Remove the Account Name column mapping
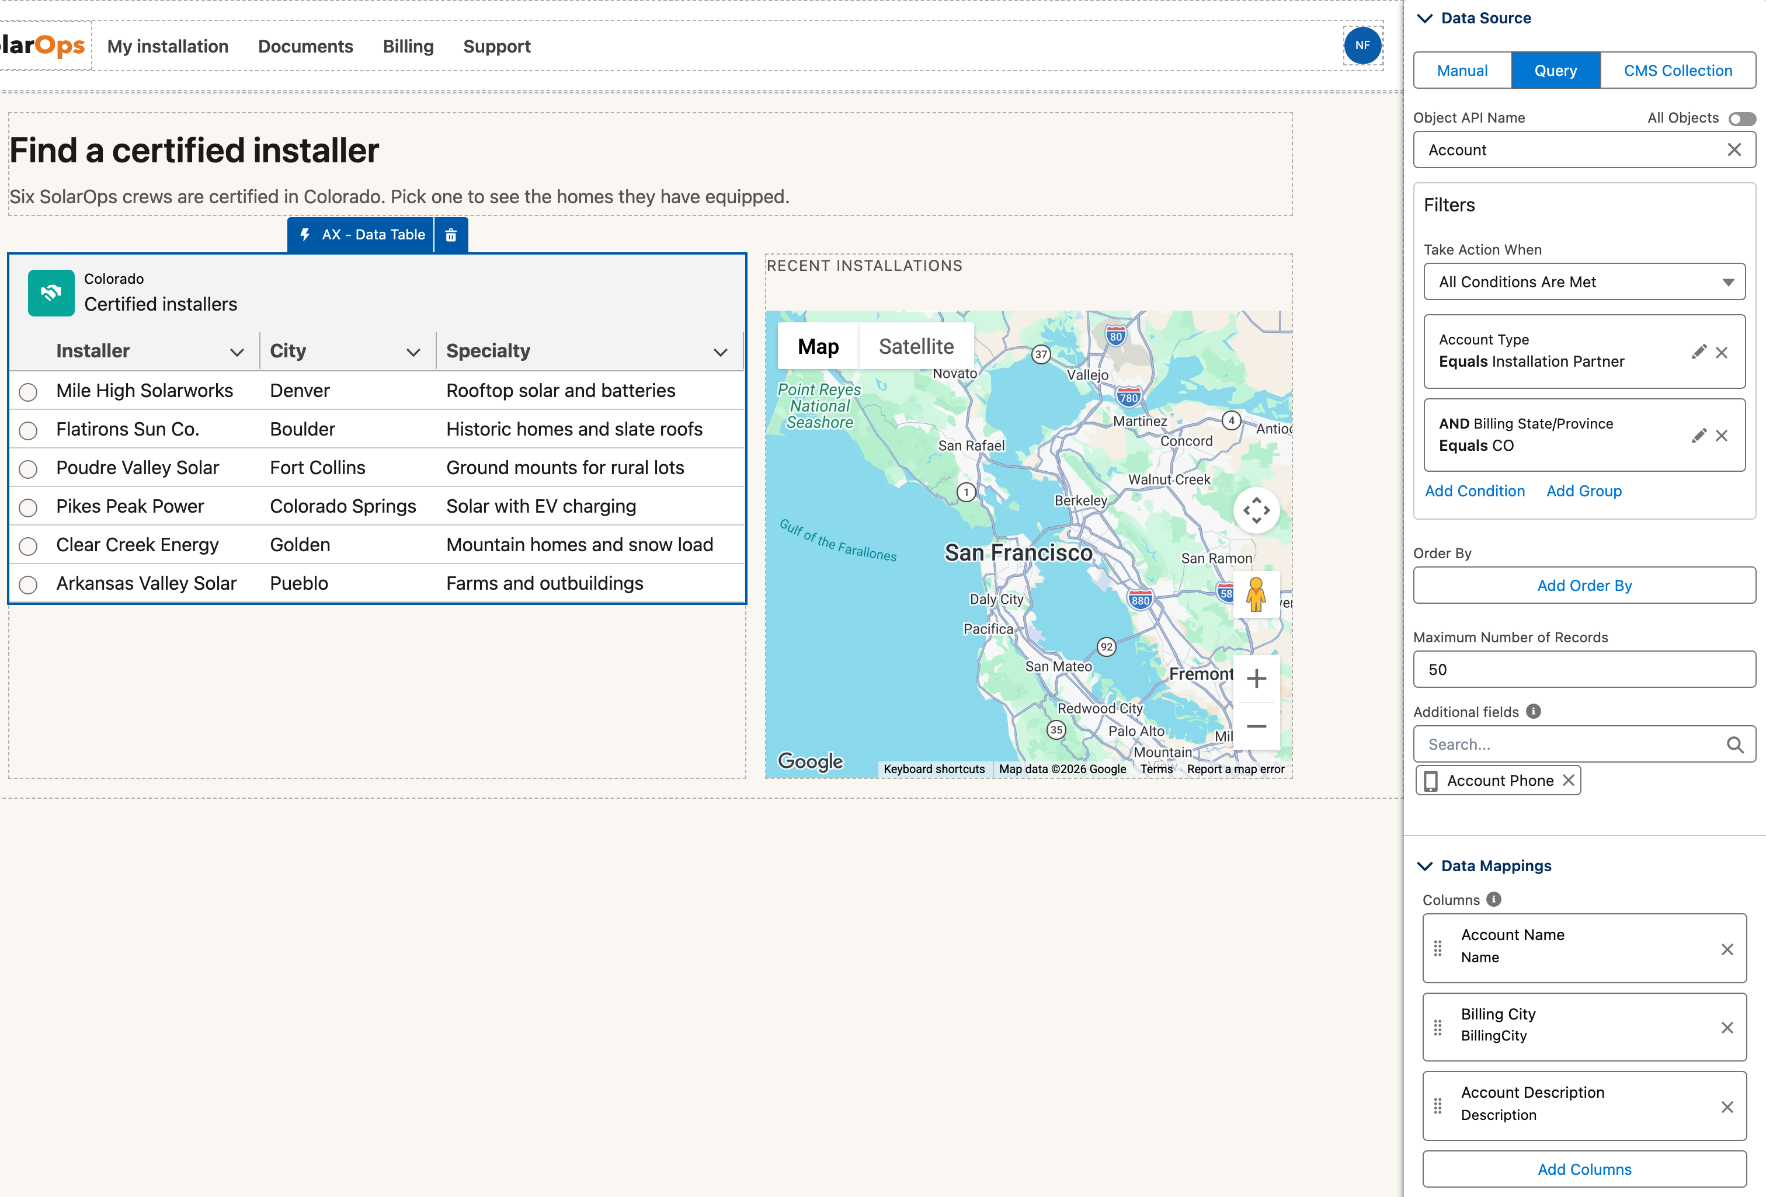Screen dimensions: 1766x1197 pyautogui.click(x=1726, y=949)
